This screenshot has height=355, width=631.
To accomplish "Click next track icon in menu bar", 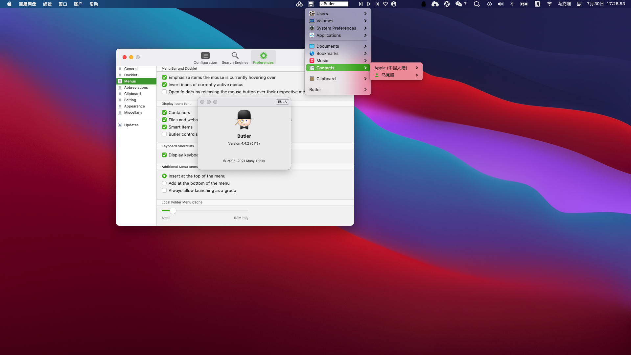I will pyautogui.click(x=377, y=4).
